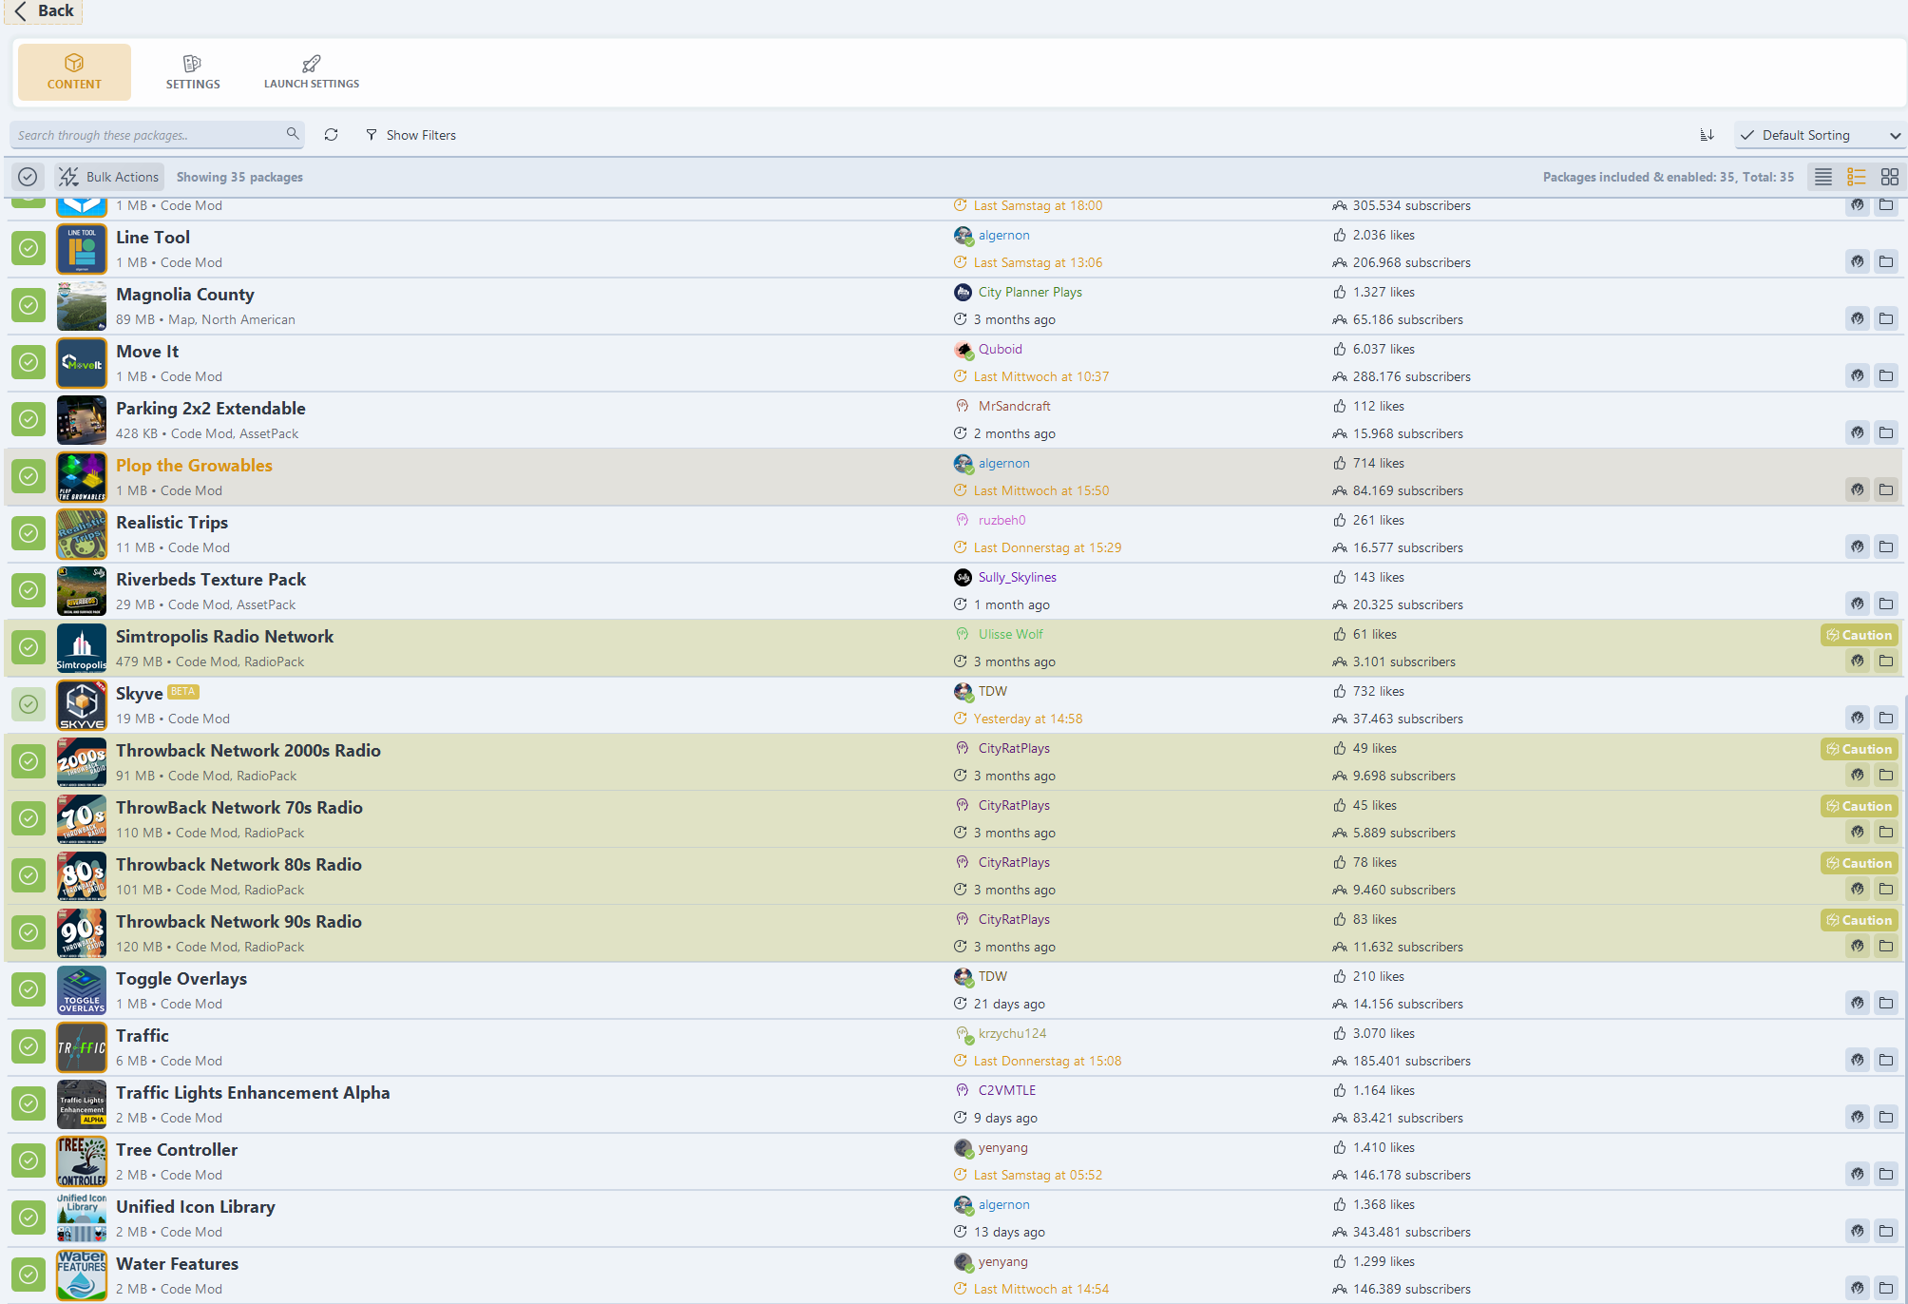Open the Content tab
Screen dimensions: 1908x1304
point(74,72)
